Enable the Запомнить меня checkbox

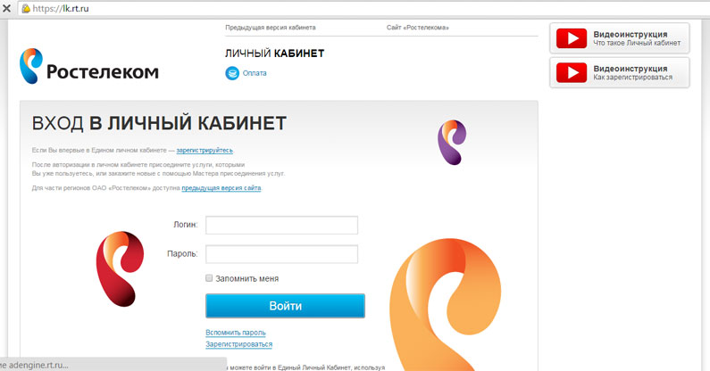209,278
